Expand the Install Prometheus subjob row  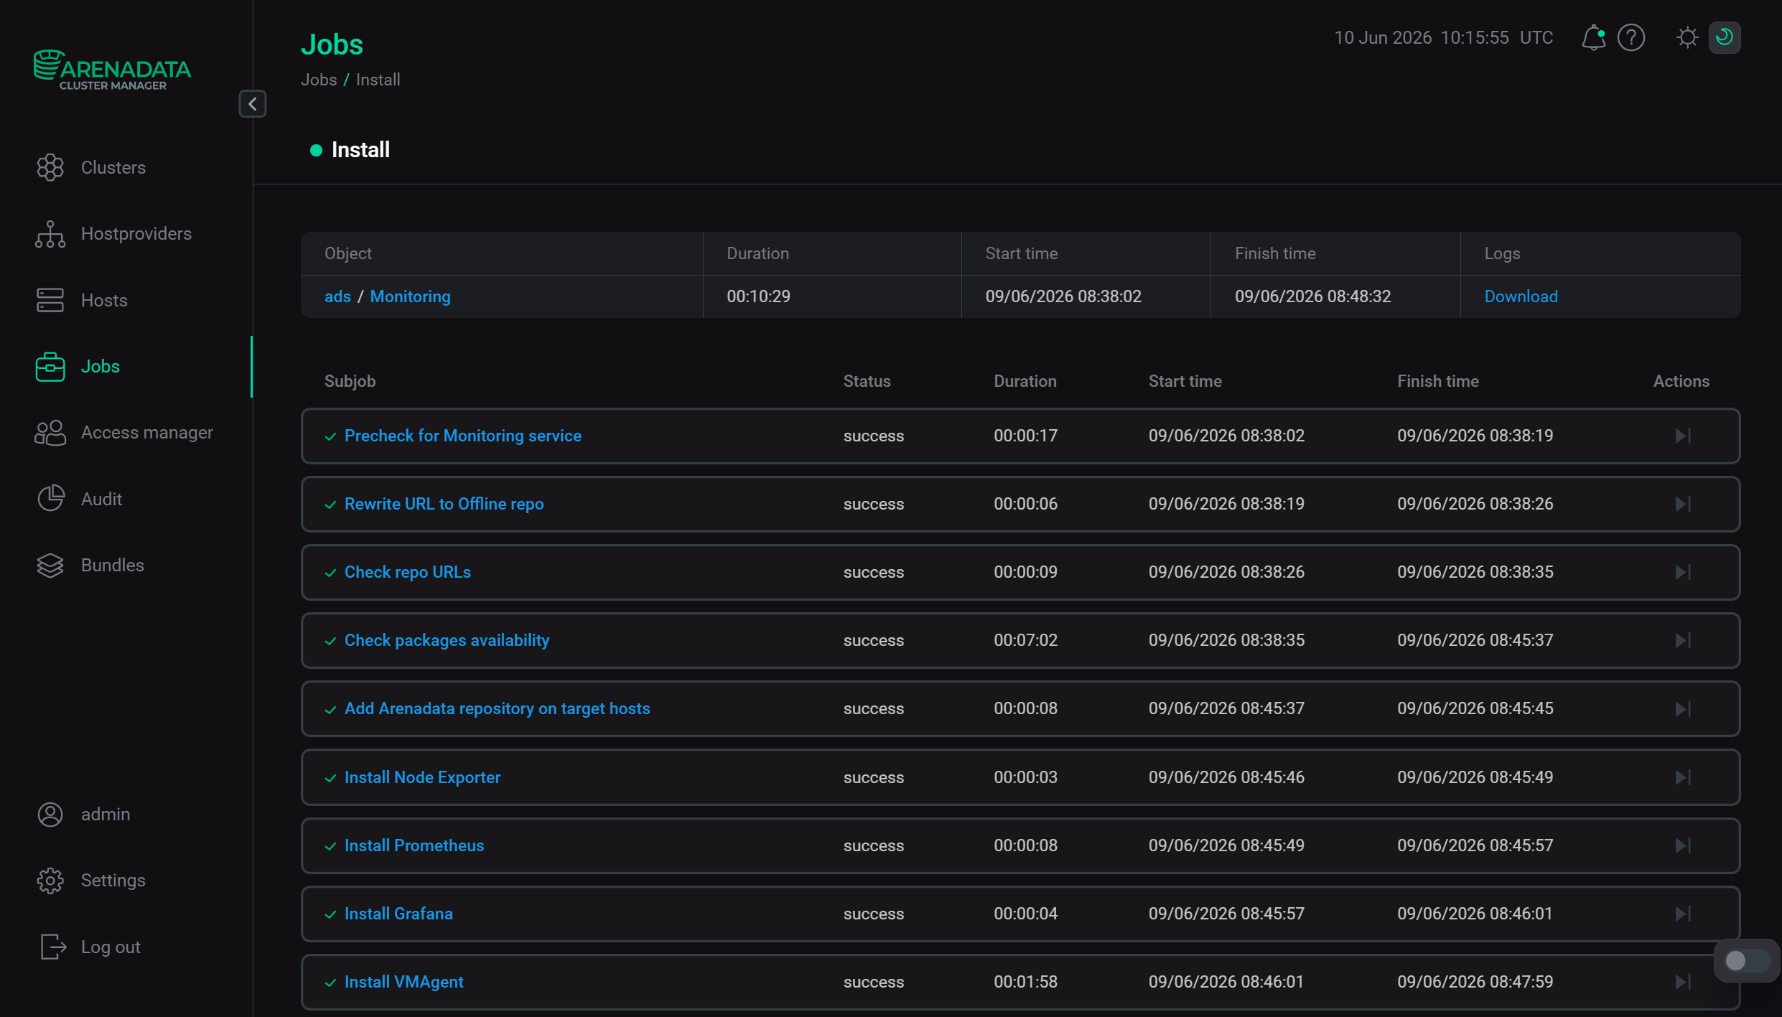1020,845
